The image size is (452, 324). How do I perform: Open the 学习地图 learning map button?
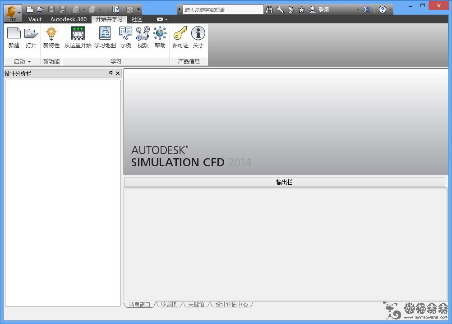click(105, 37)
